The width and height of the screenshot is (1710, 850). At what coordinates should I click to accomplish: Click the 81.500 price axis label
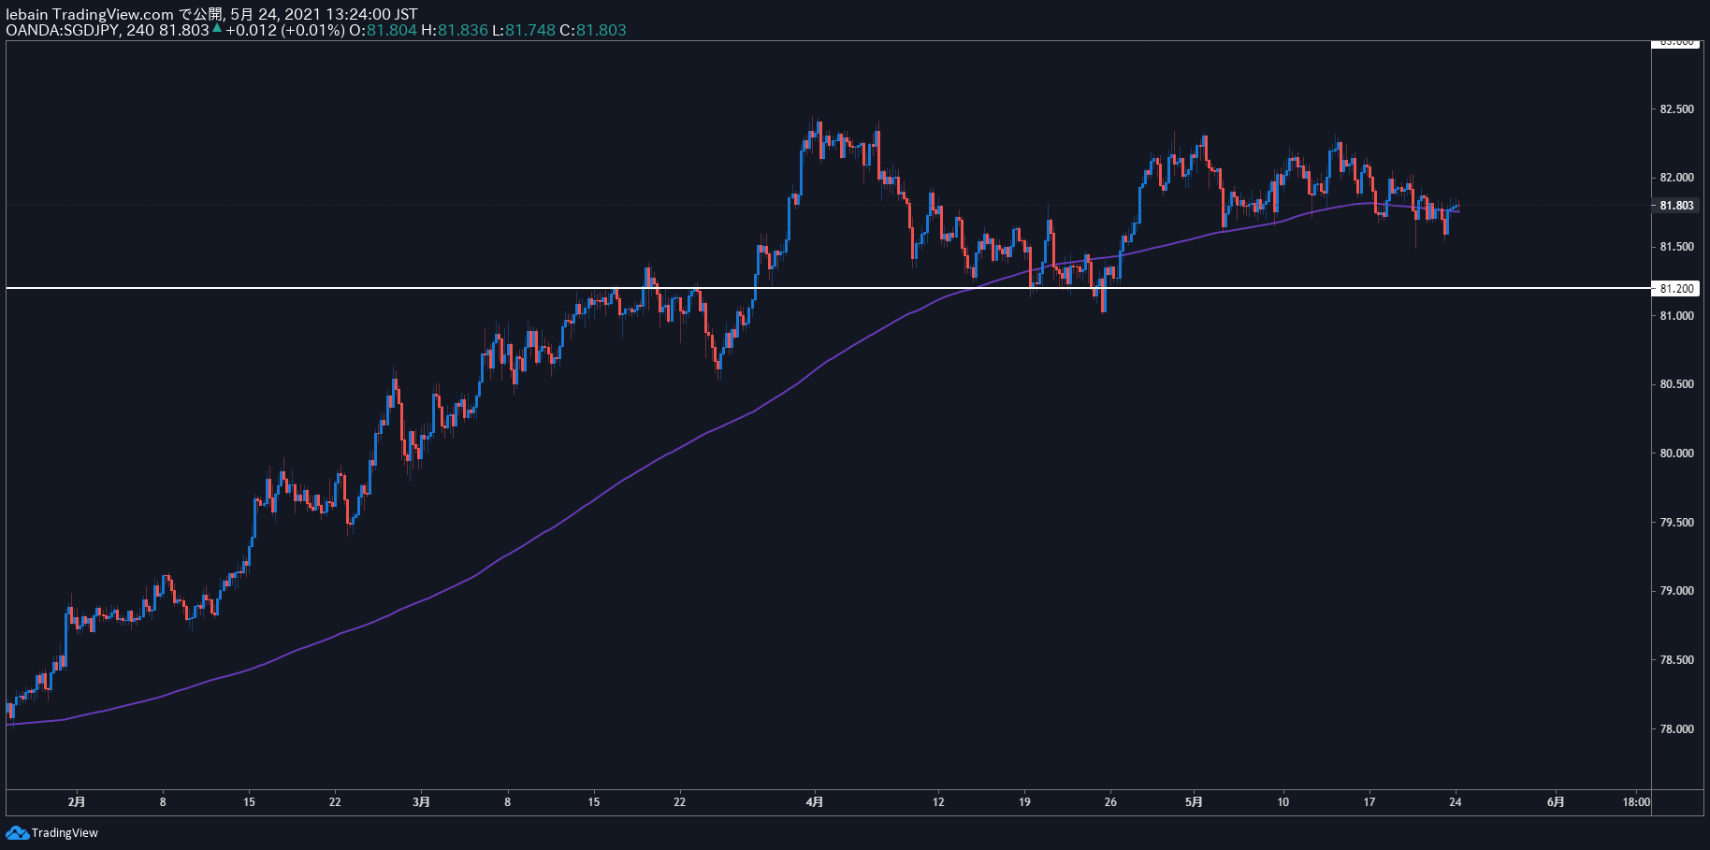tap(1676, 247)
